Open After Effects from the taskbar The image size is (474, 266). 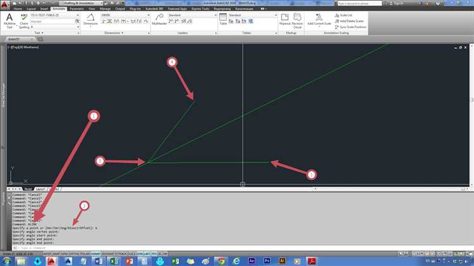tap(252, 261)
